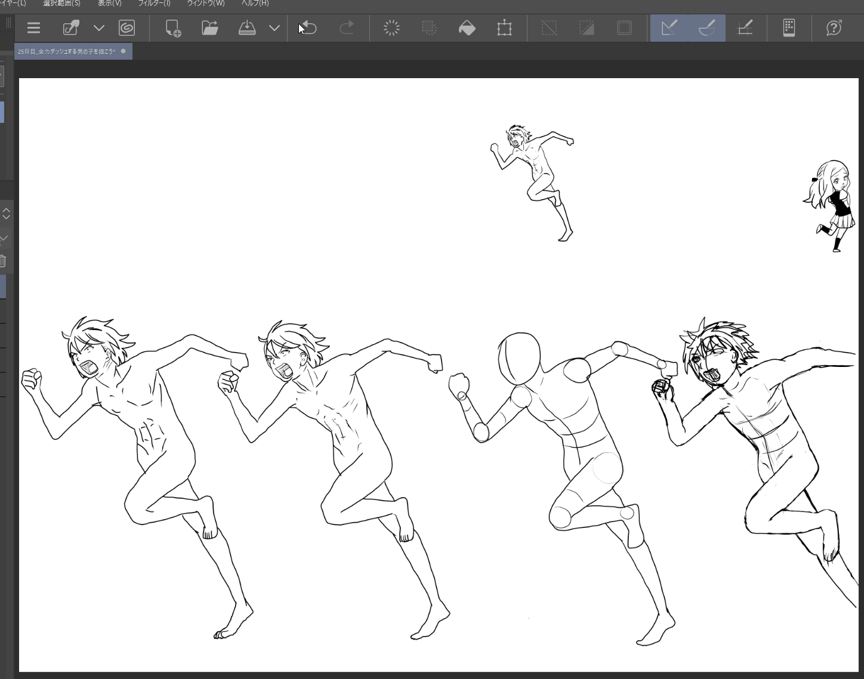Open the フィルター(I) menu

[x=154, y=4]
